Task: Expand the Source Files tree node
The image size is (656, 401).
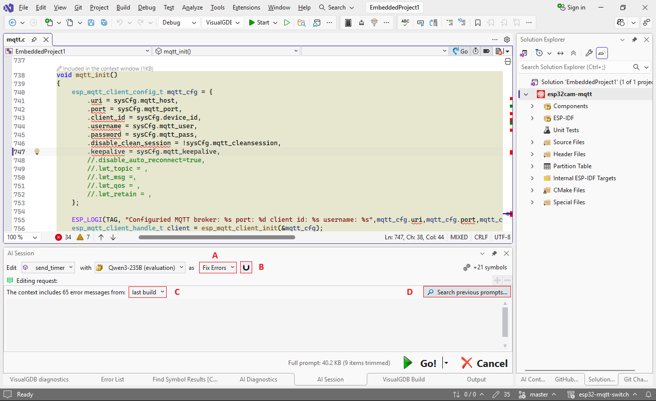Action: coord(532,142)
